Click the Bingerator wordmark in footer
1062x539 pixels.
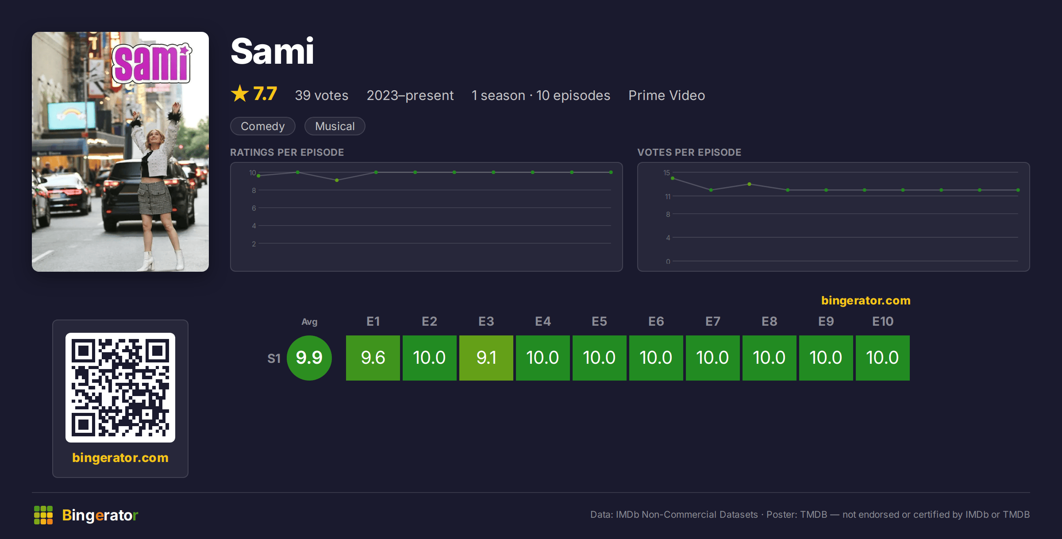100,515
